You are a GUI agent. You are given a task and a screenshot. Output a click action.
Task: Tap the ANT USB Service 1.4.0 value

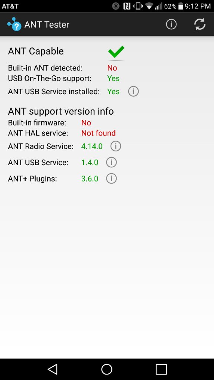(x=90, y=163)
